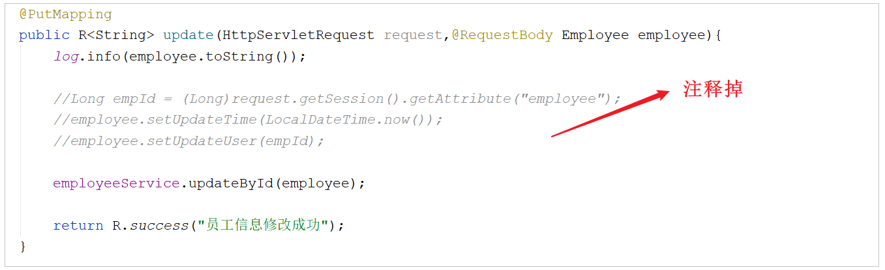Click the red 注释掉 annotation text
The width and height of the screenshot is (885, 270).
tap(713, 89)
